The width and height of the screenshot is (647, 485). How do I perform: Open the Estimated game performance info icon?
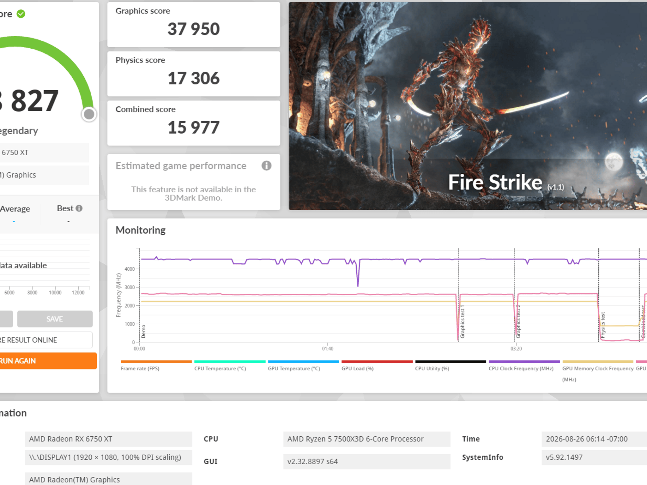point(266,165)
